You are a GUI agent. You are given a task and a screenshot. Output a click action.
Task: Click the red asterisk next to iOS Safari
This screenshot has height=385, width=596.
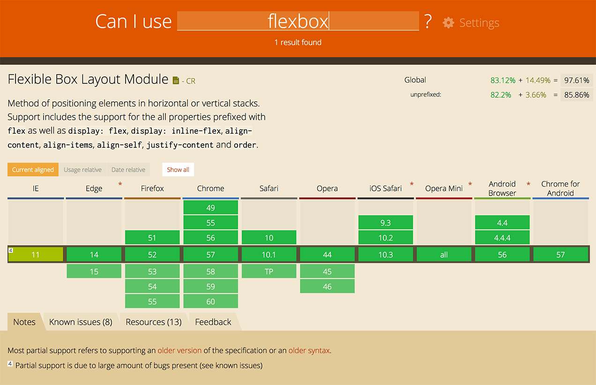(x=412, y=184)
